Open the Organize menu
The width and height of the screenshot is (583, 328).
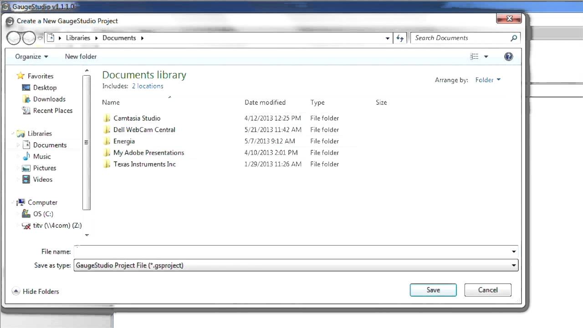tap(31, 56)
